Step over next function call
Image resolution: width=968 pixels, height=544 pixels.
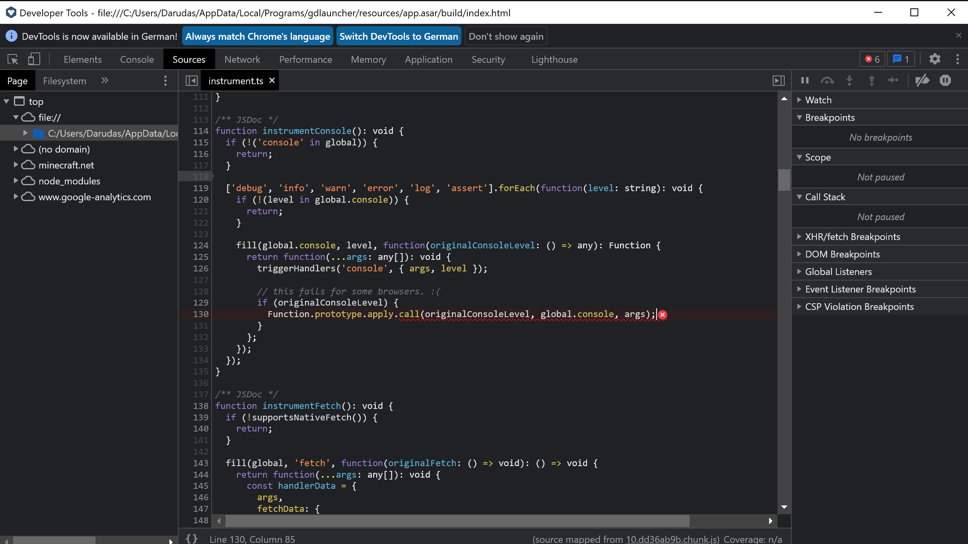(x=828, y=80)
